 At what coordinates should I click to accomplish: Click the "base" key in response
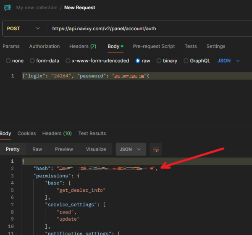pos(53,183)
